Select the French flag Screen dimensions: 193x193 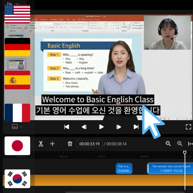pos(17,113)
